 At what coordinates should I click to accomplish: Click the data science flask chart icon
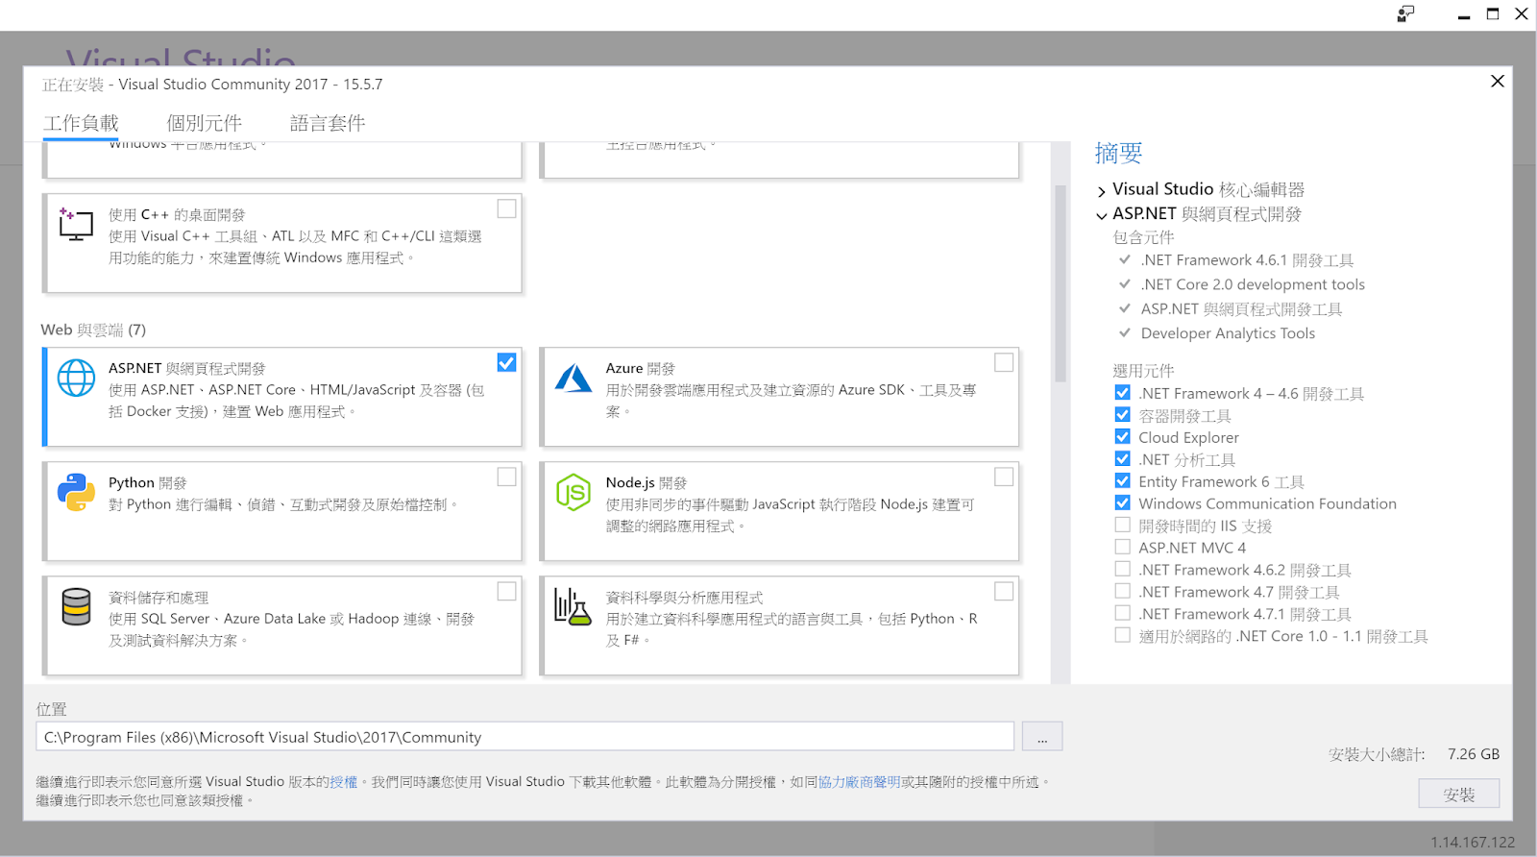(573, 606)
